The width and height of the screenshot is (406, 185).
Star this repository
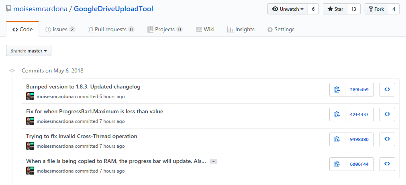[x=335, y=9]
